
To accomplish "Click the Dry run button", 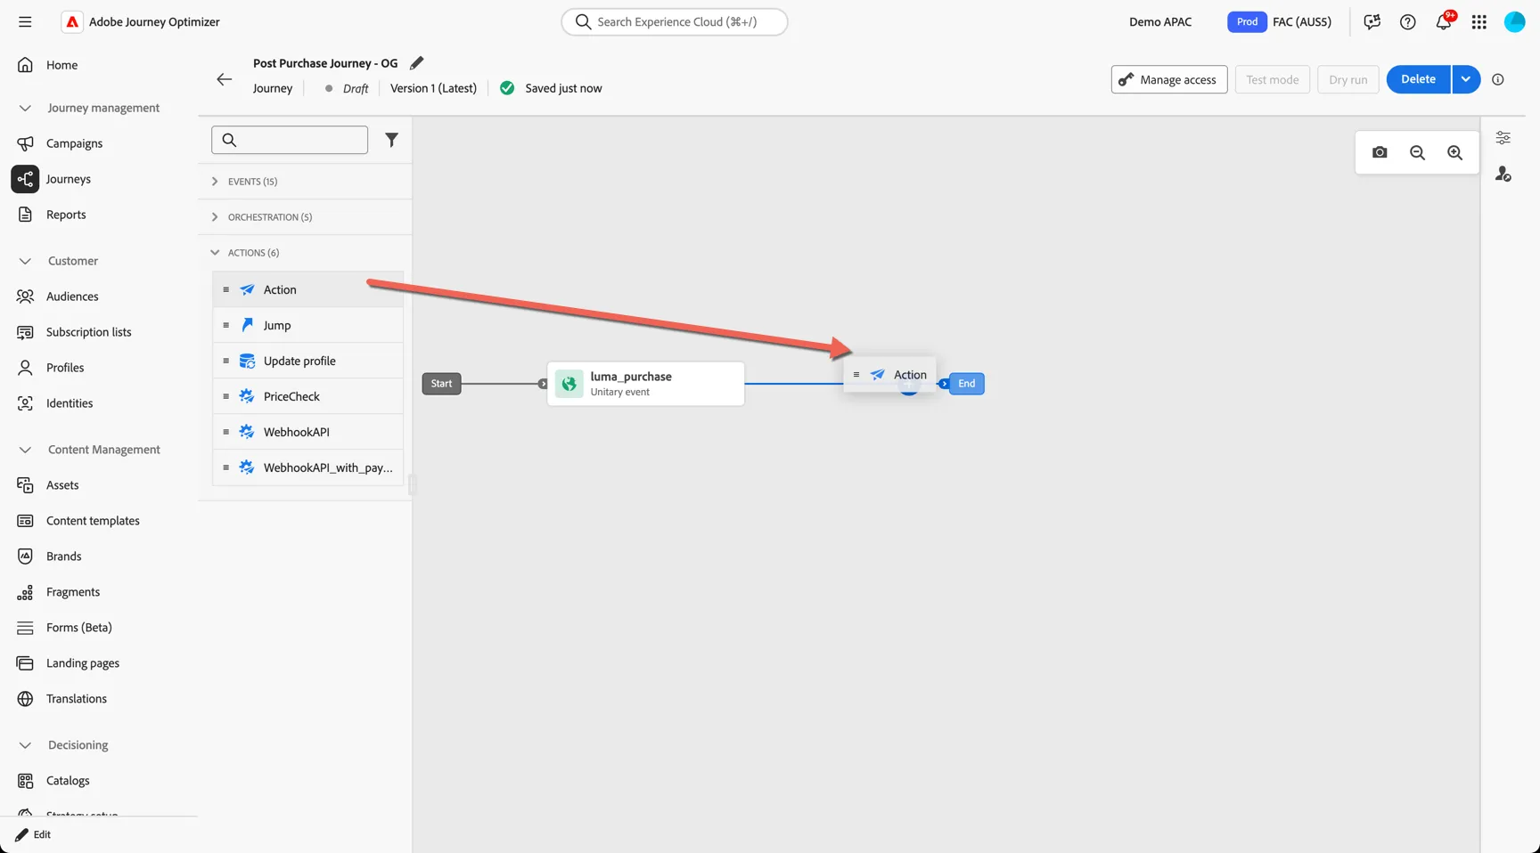I will click(x=1347, y=79).
